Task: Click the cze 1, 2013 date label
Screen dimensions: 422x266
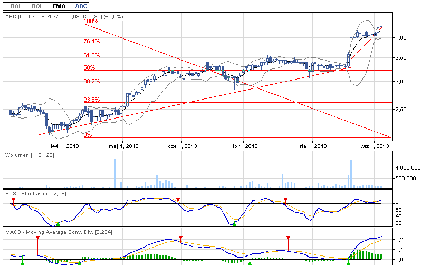Action: pyautogui.click(x=183, y=146)
